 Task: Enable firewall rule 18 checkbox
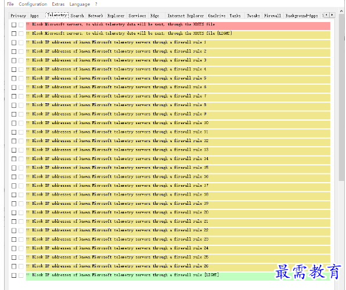click(x=14, y=195)
